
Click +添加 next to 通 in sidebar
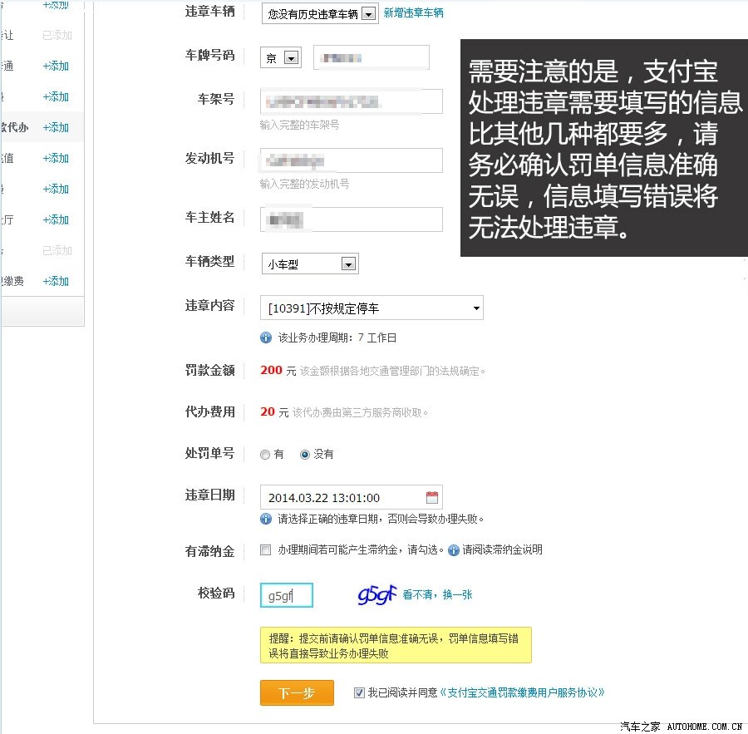(56, 66)
